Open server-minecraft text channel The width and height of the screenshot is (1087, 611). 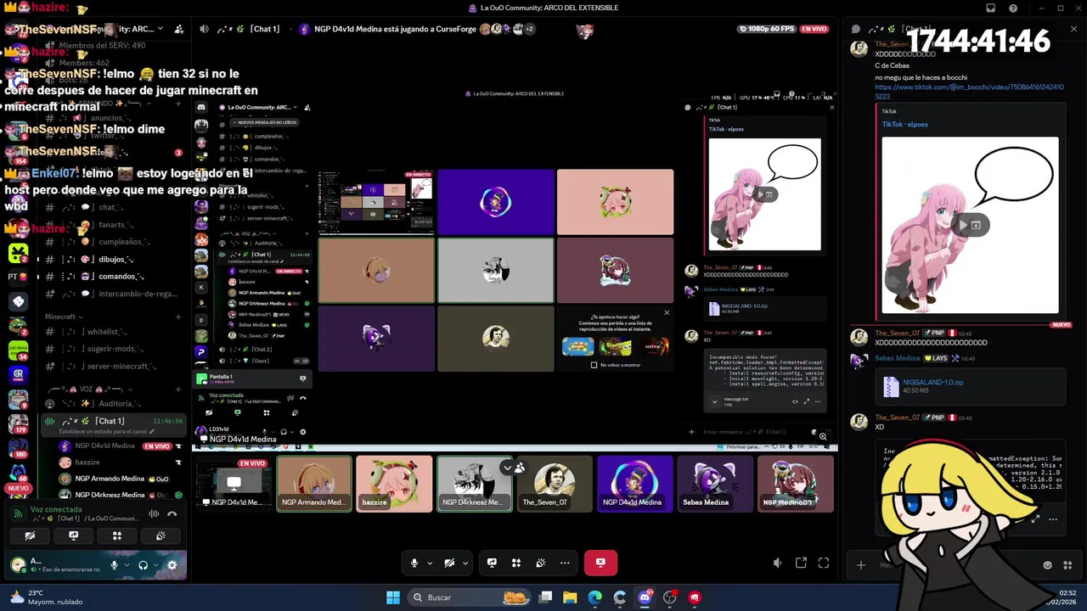(112, 367)
